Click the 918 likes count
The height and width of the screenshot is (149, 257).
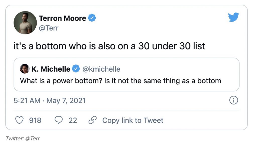click(35, 120)
